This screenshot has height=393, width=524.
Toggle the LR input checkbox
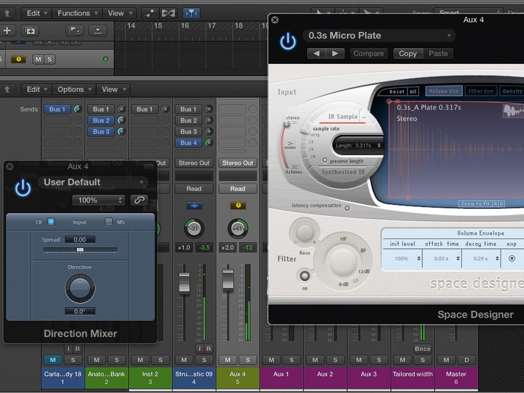point(51,222)
